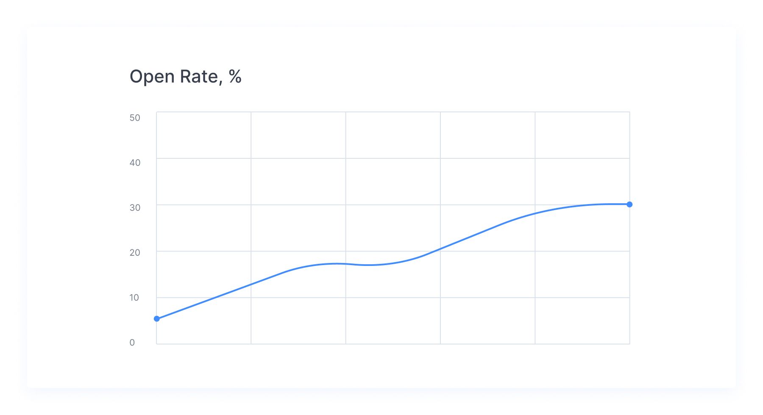
Task: Click the 50 y-axis label
Action: tap(135, 118)
